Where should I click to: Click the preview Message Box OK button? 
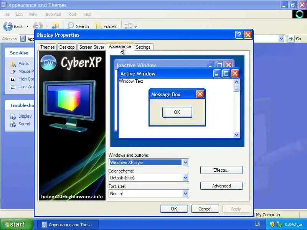177,112
